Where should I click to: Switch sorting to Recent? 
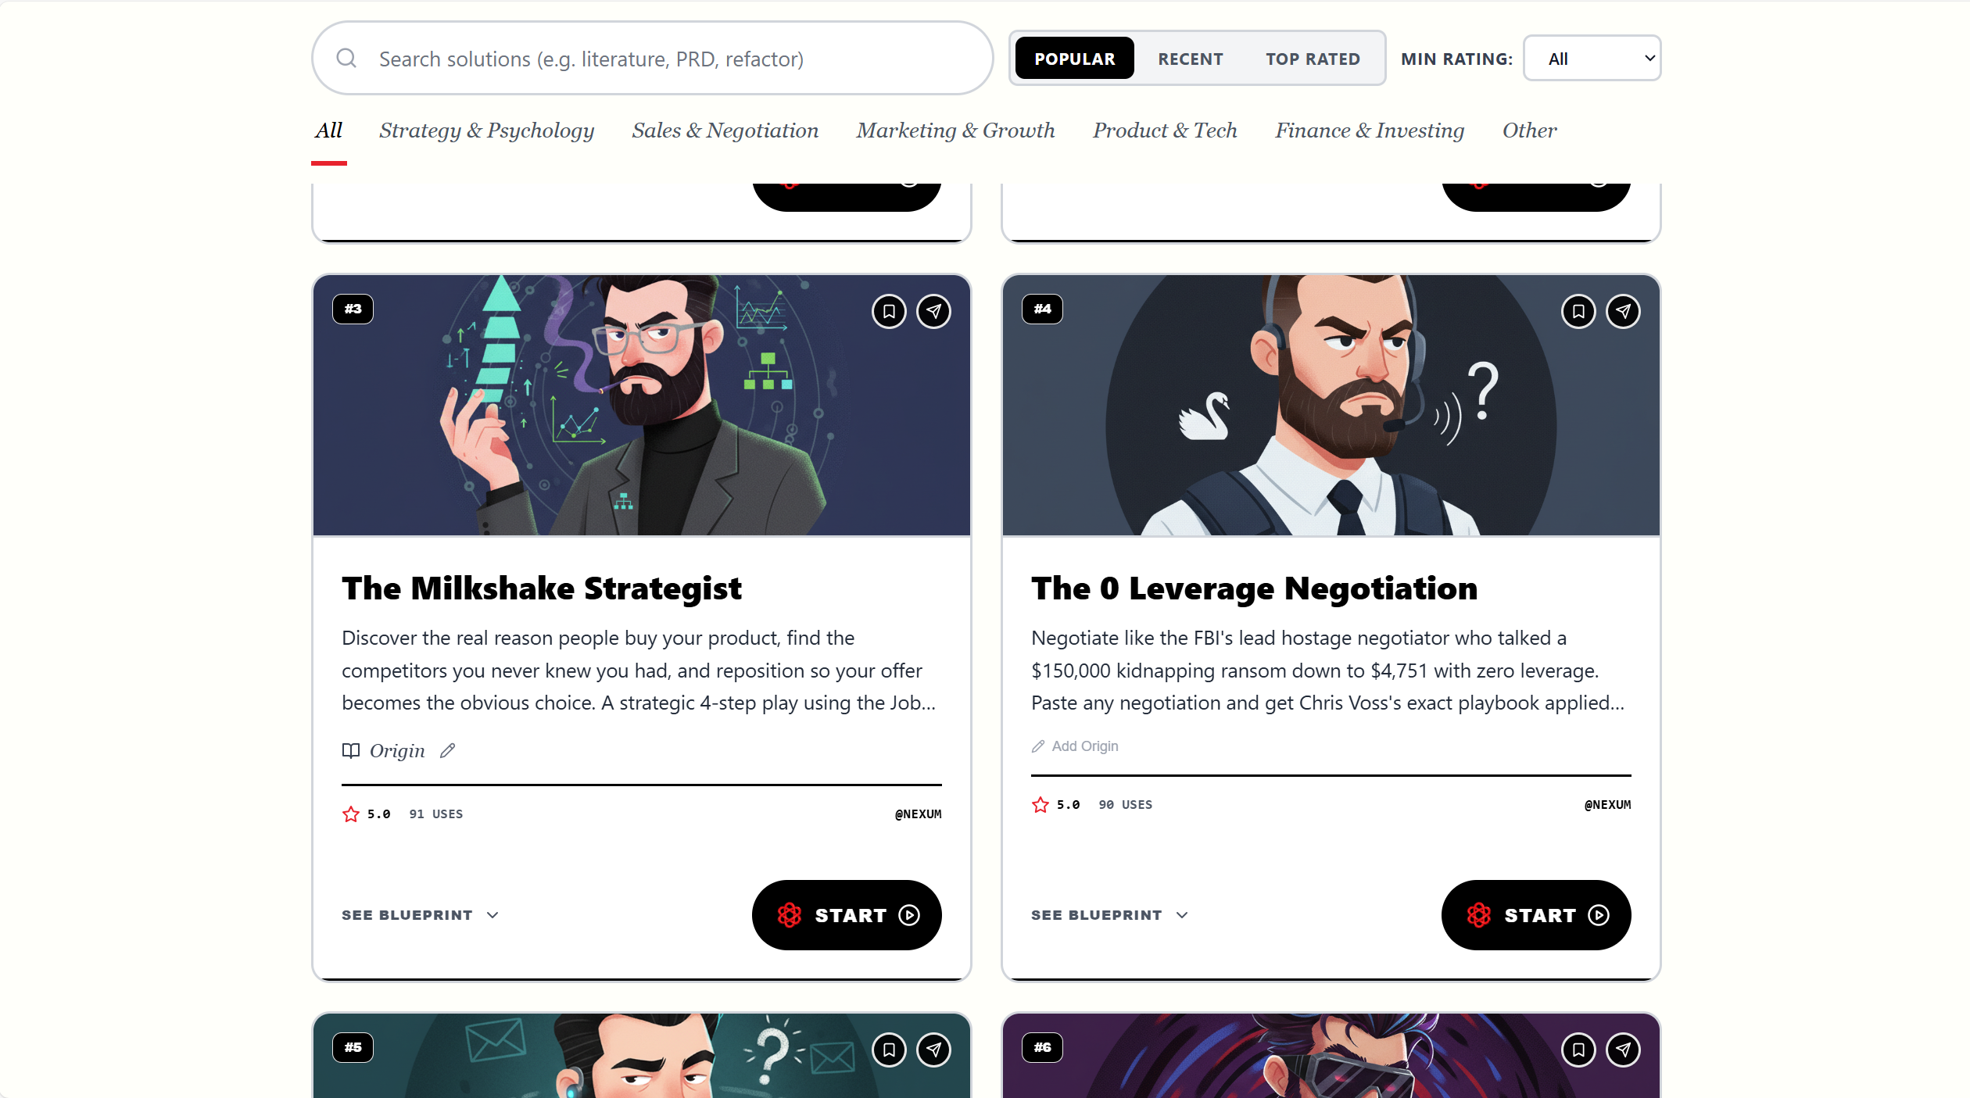[1190, 59]
